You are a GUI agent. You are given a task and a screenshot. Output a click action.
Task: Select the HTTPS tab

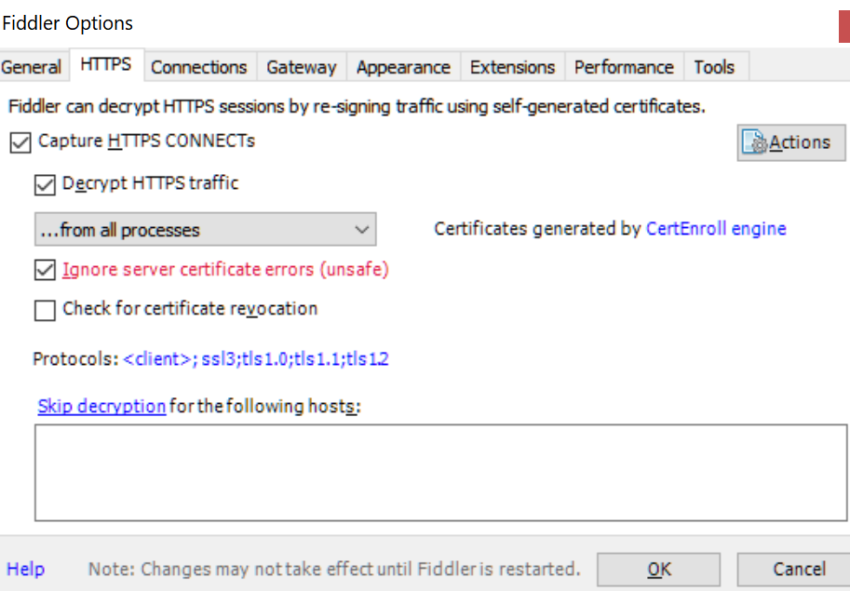tap(106, 65)
